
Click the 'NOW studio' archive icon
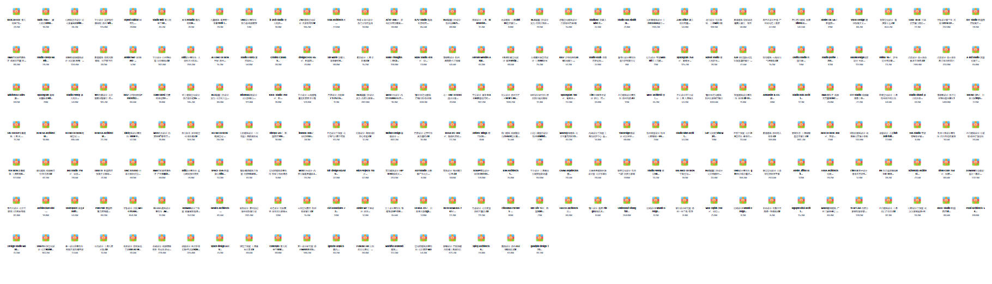(423, 49)
